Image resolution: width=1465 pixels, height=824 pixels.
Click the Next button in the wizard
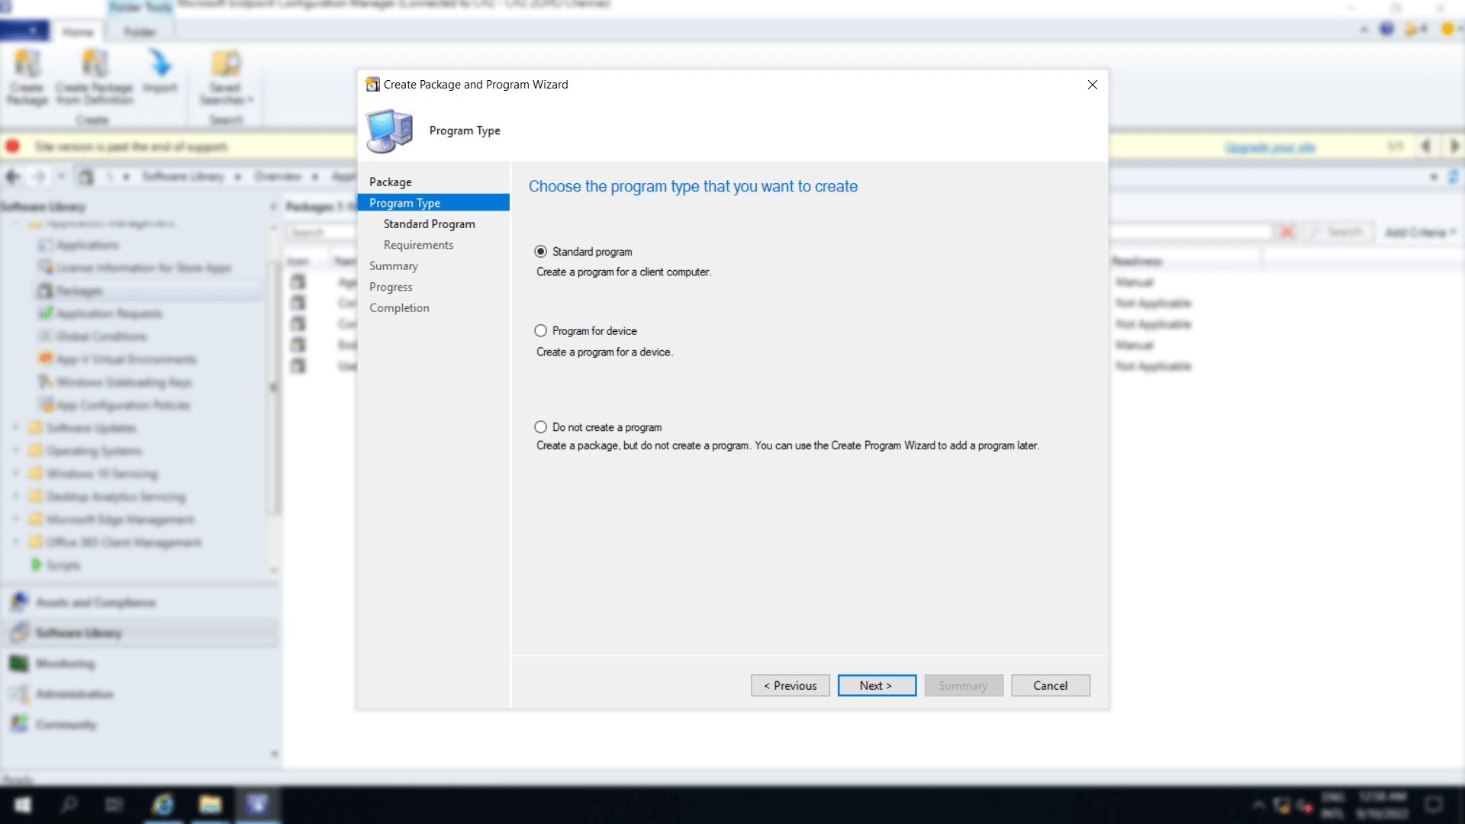click(876, 685)
